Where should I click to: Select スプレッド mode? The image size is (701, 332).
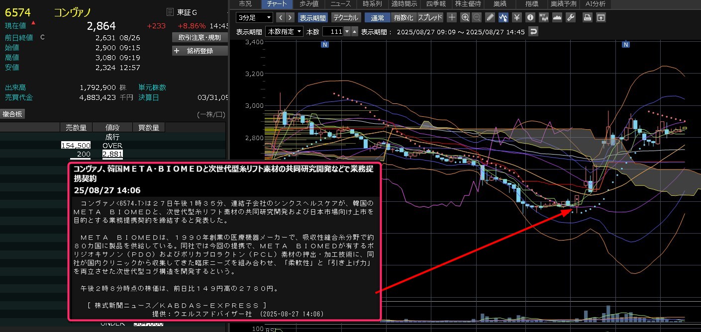(430, 17)
